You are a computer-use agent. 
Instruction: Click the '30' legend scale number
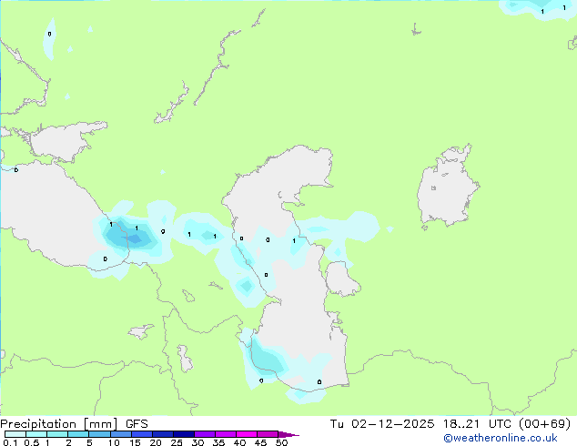[197, 442]
